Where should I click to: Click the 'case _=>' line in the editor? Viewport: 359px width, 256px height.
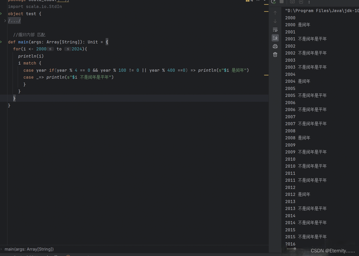point(68,77)
